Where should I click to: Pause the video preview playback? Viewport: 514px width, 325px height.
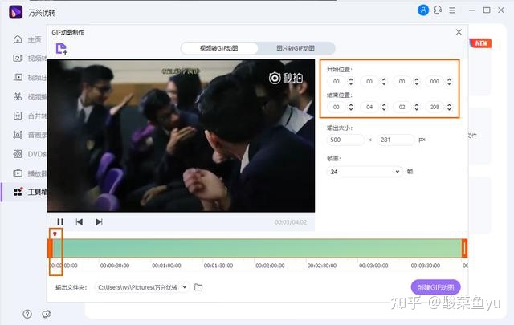(60, 222)
